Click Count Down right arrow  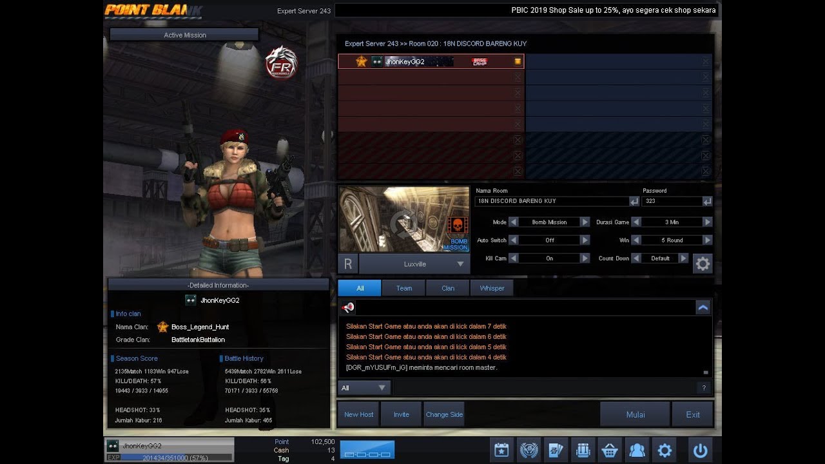(x=683, y=258)
